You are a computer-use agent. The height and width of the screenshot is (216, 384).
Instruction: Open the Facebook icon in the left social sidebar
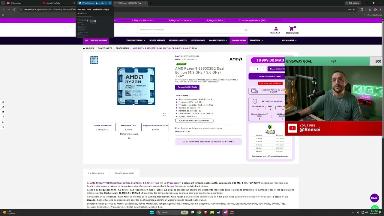coord(3,117)
